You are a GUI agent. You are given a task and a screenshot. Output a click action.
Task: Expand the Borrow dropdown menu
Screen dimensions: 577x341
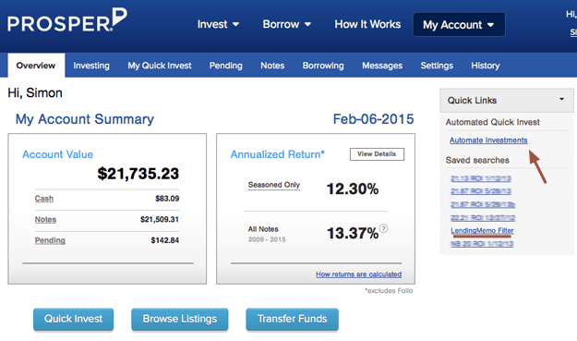(x=287, y=24)
